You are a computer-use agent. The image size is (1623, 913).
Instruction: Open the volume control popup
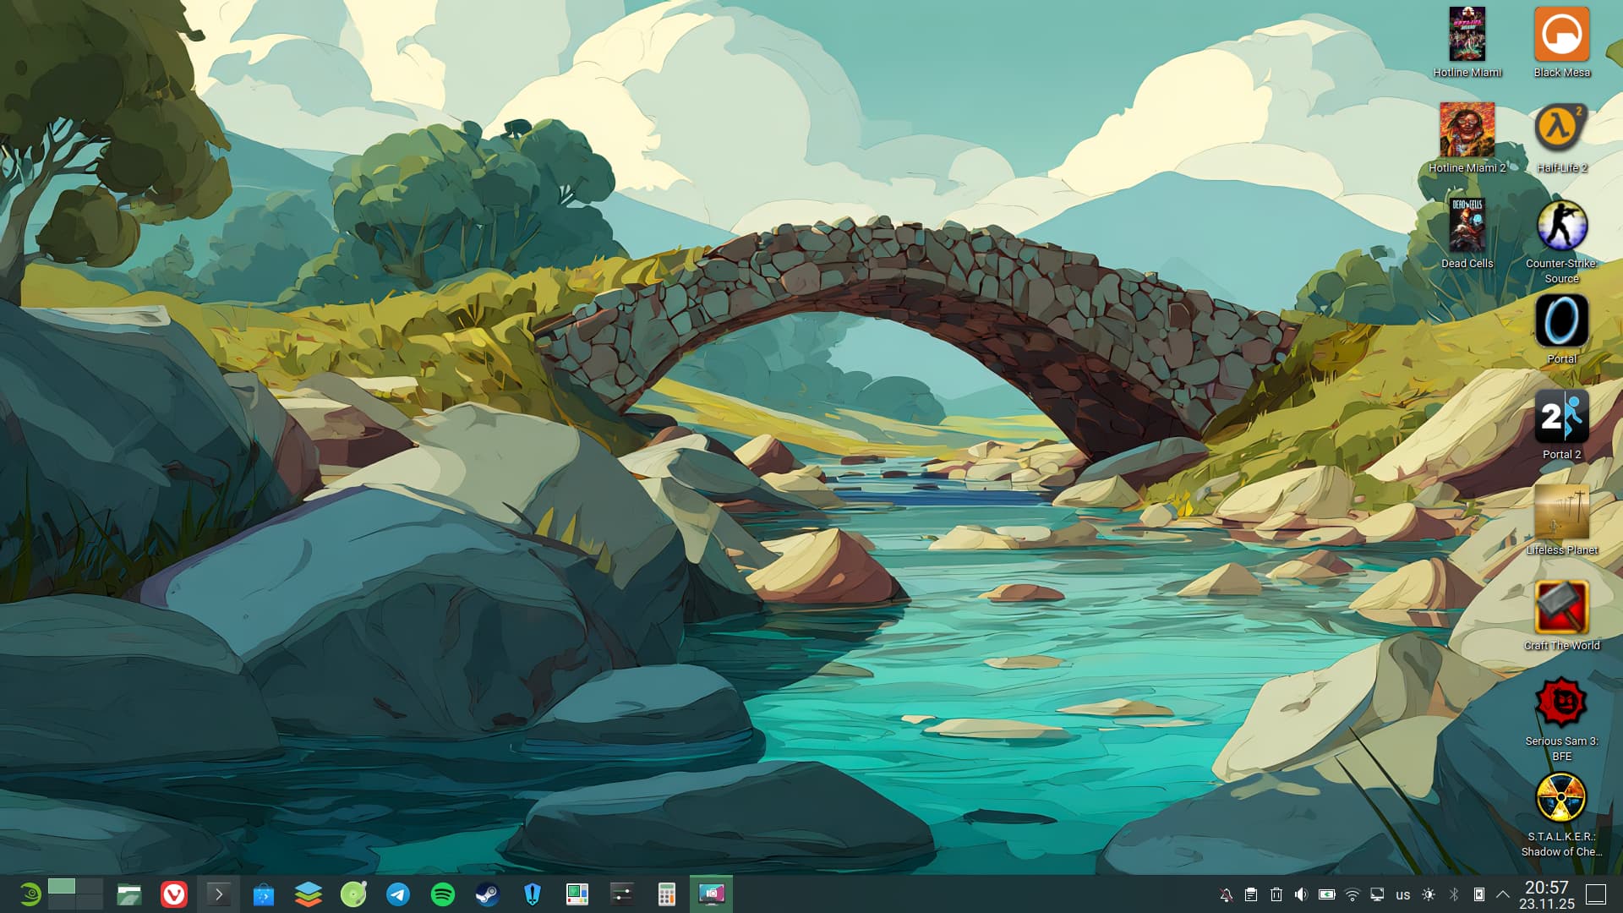1301,894
